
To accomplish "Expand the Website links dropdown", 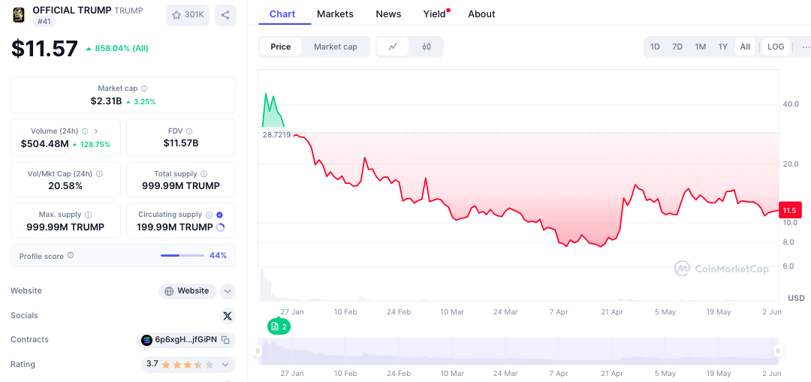I will 228,291.
